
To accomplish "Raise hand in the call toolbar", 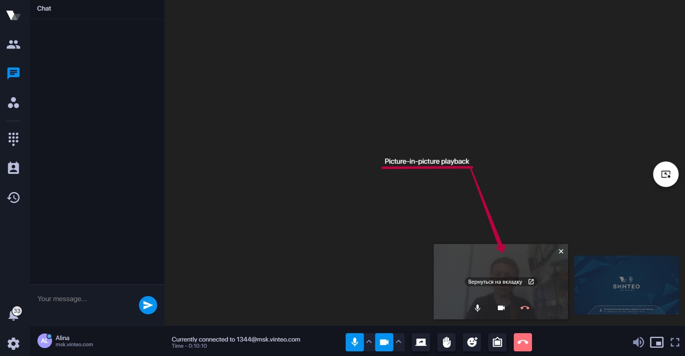I will [x=447, y=342].
